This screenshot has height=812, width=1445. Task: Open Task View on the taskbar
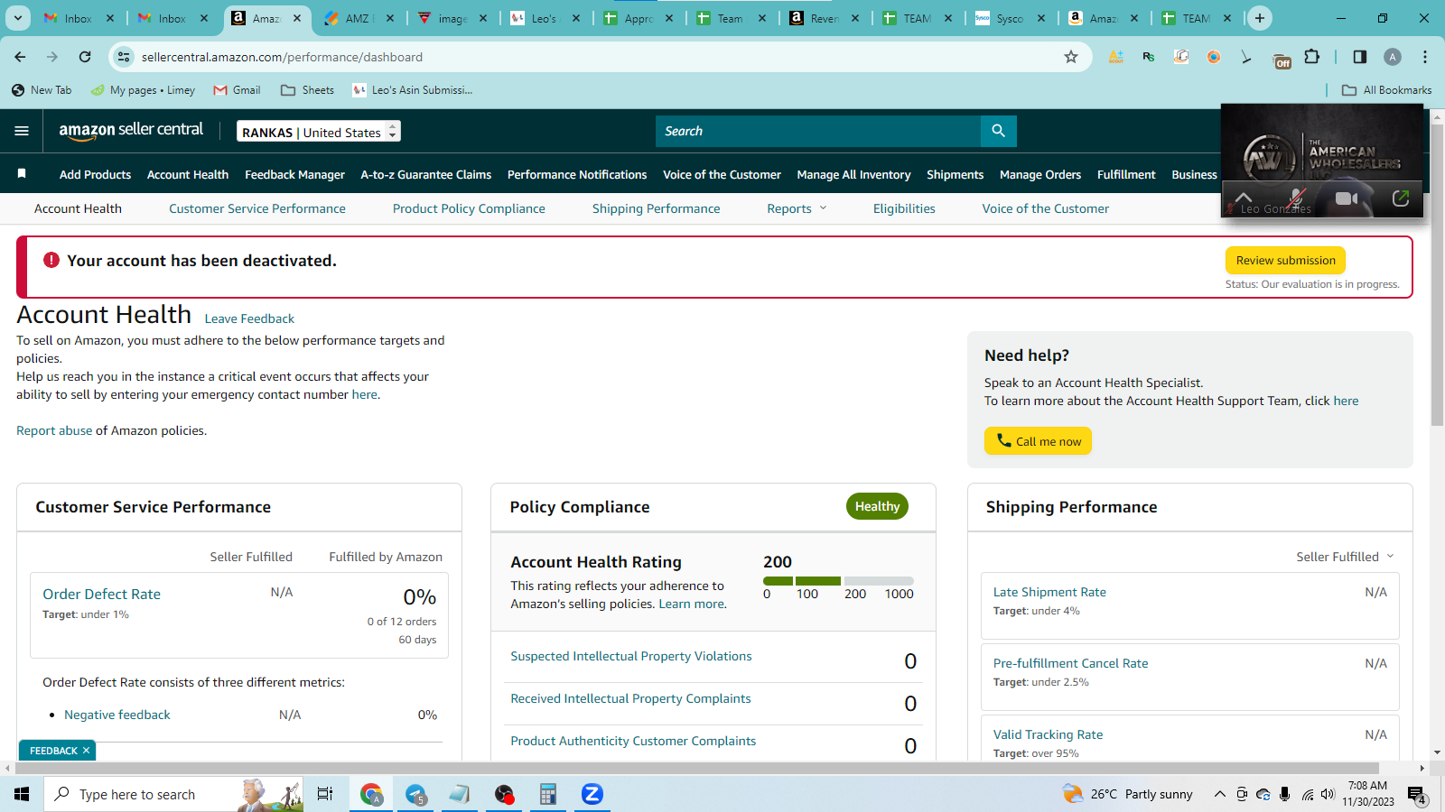click(x=325, y=794)
